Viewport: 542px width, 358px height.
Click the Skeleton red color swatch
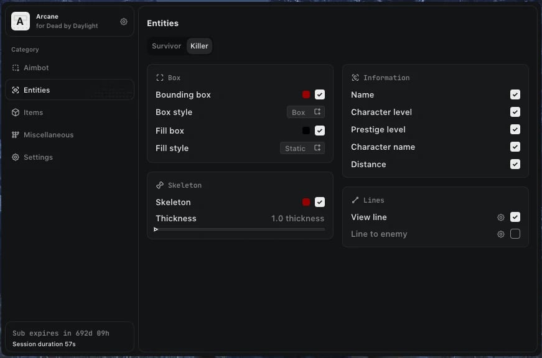306,202
